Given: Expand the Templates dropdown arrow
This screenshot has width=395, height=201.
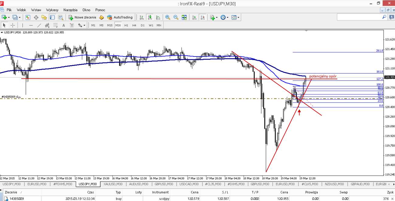Looking at the screenshot, I should [x=239, y=18].
